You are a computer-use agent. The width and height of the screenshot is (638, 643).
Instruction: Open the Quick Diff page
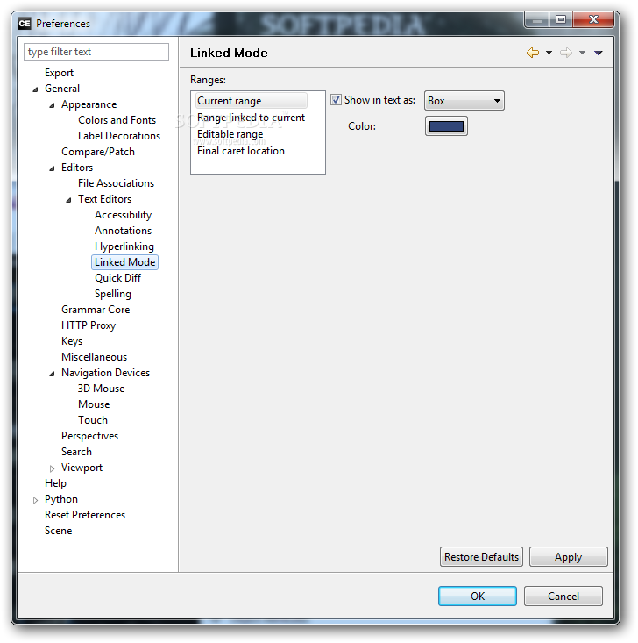[117, 278]
